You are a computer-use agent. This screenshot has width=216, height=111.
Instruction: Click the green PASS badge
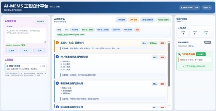click(x=201, y=54)
